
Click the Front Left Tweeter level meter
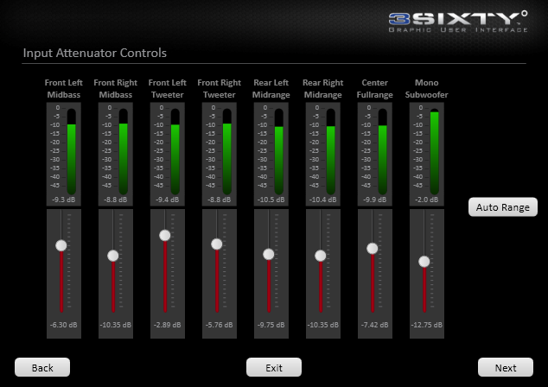[175, 151]
